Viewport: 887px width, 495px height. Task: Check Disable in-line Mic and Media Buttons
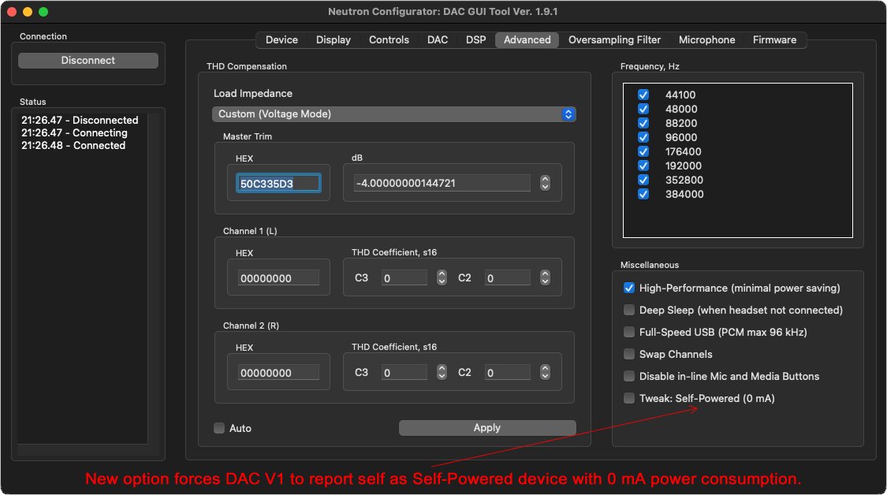click(629, 376)
